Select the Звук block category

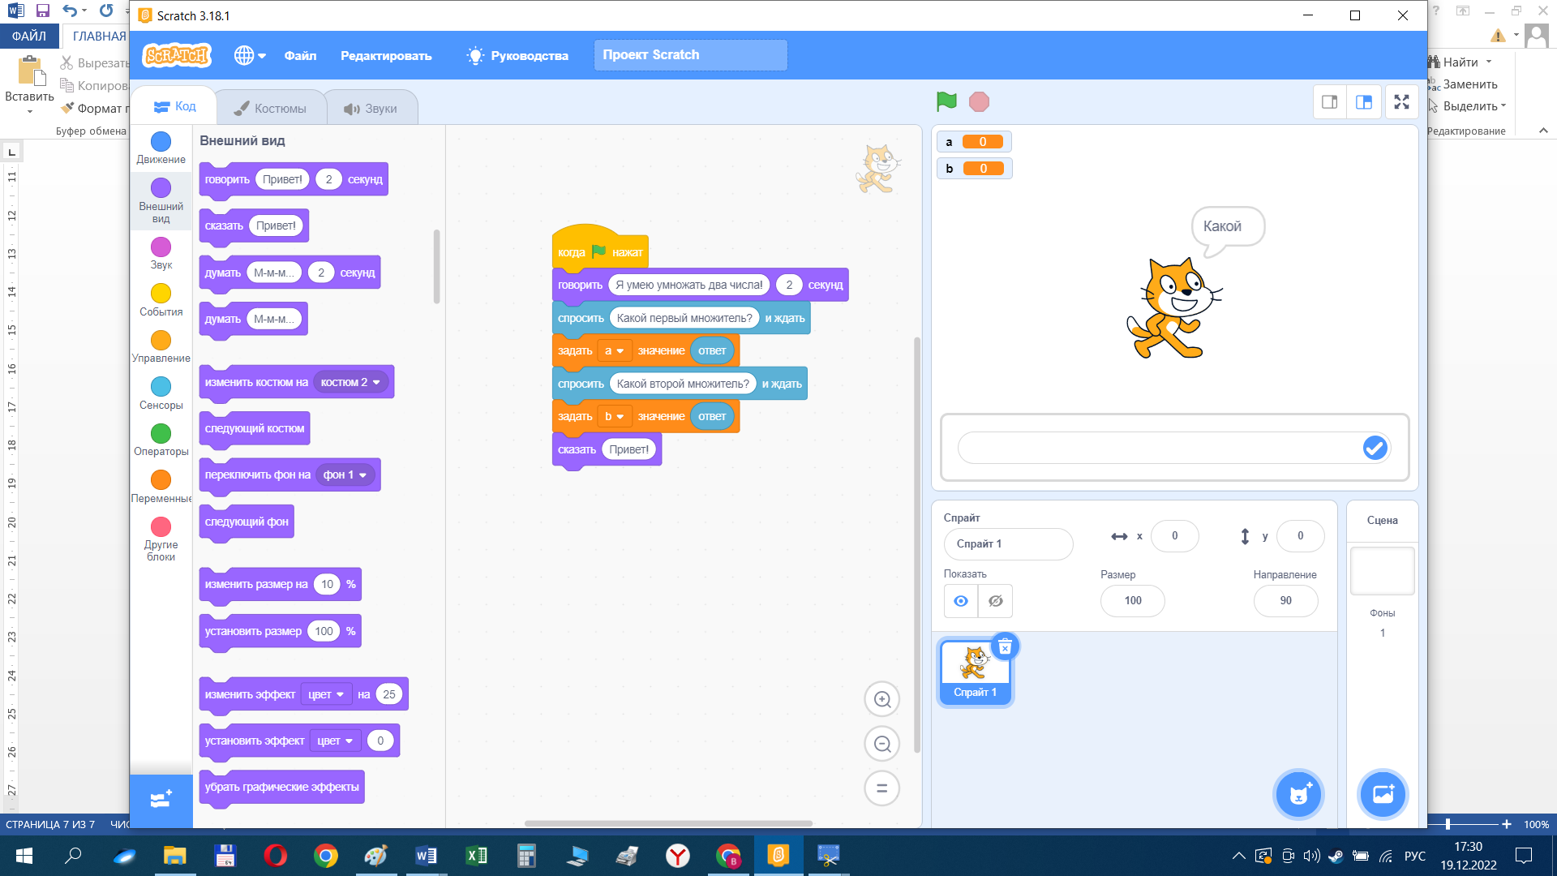pyautogui.click(x=161, y=254)
